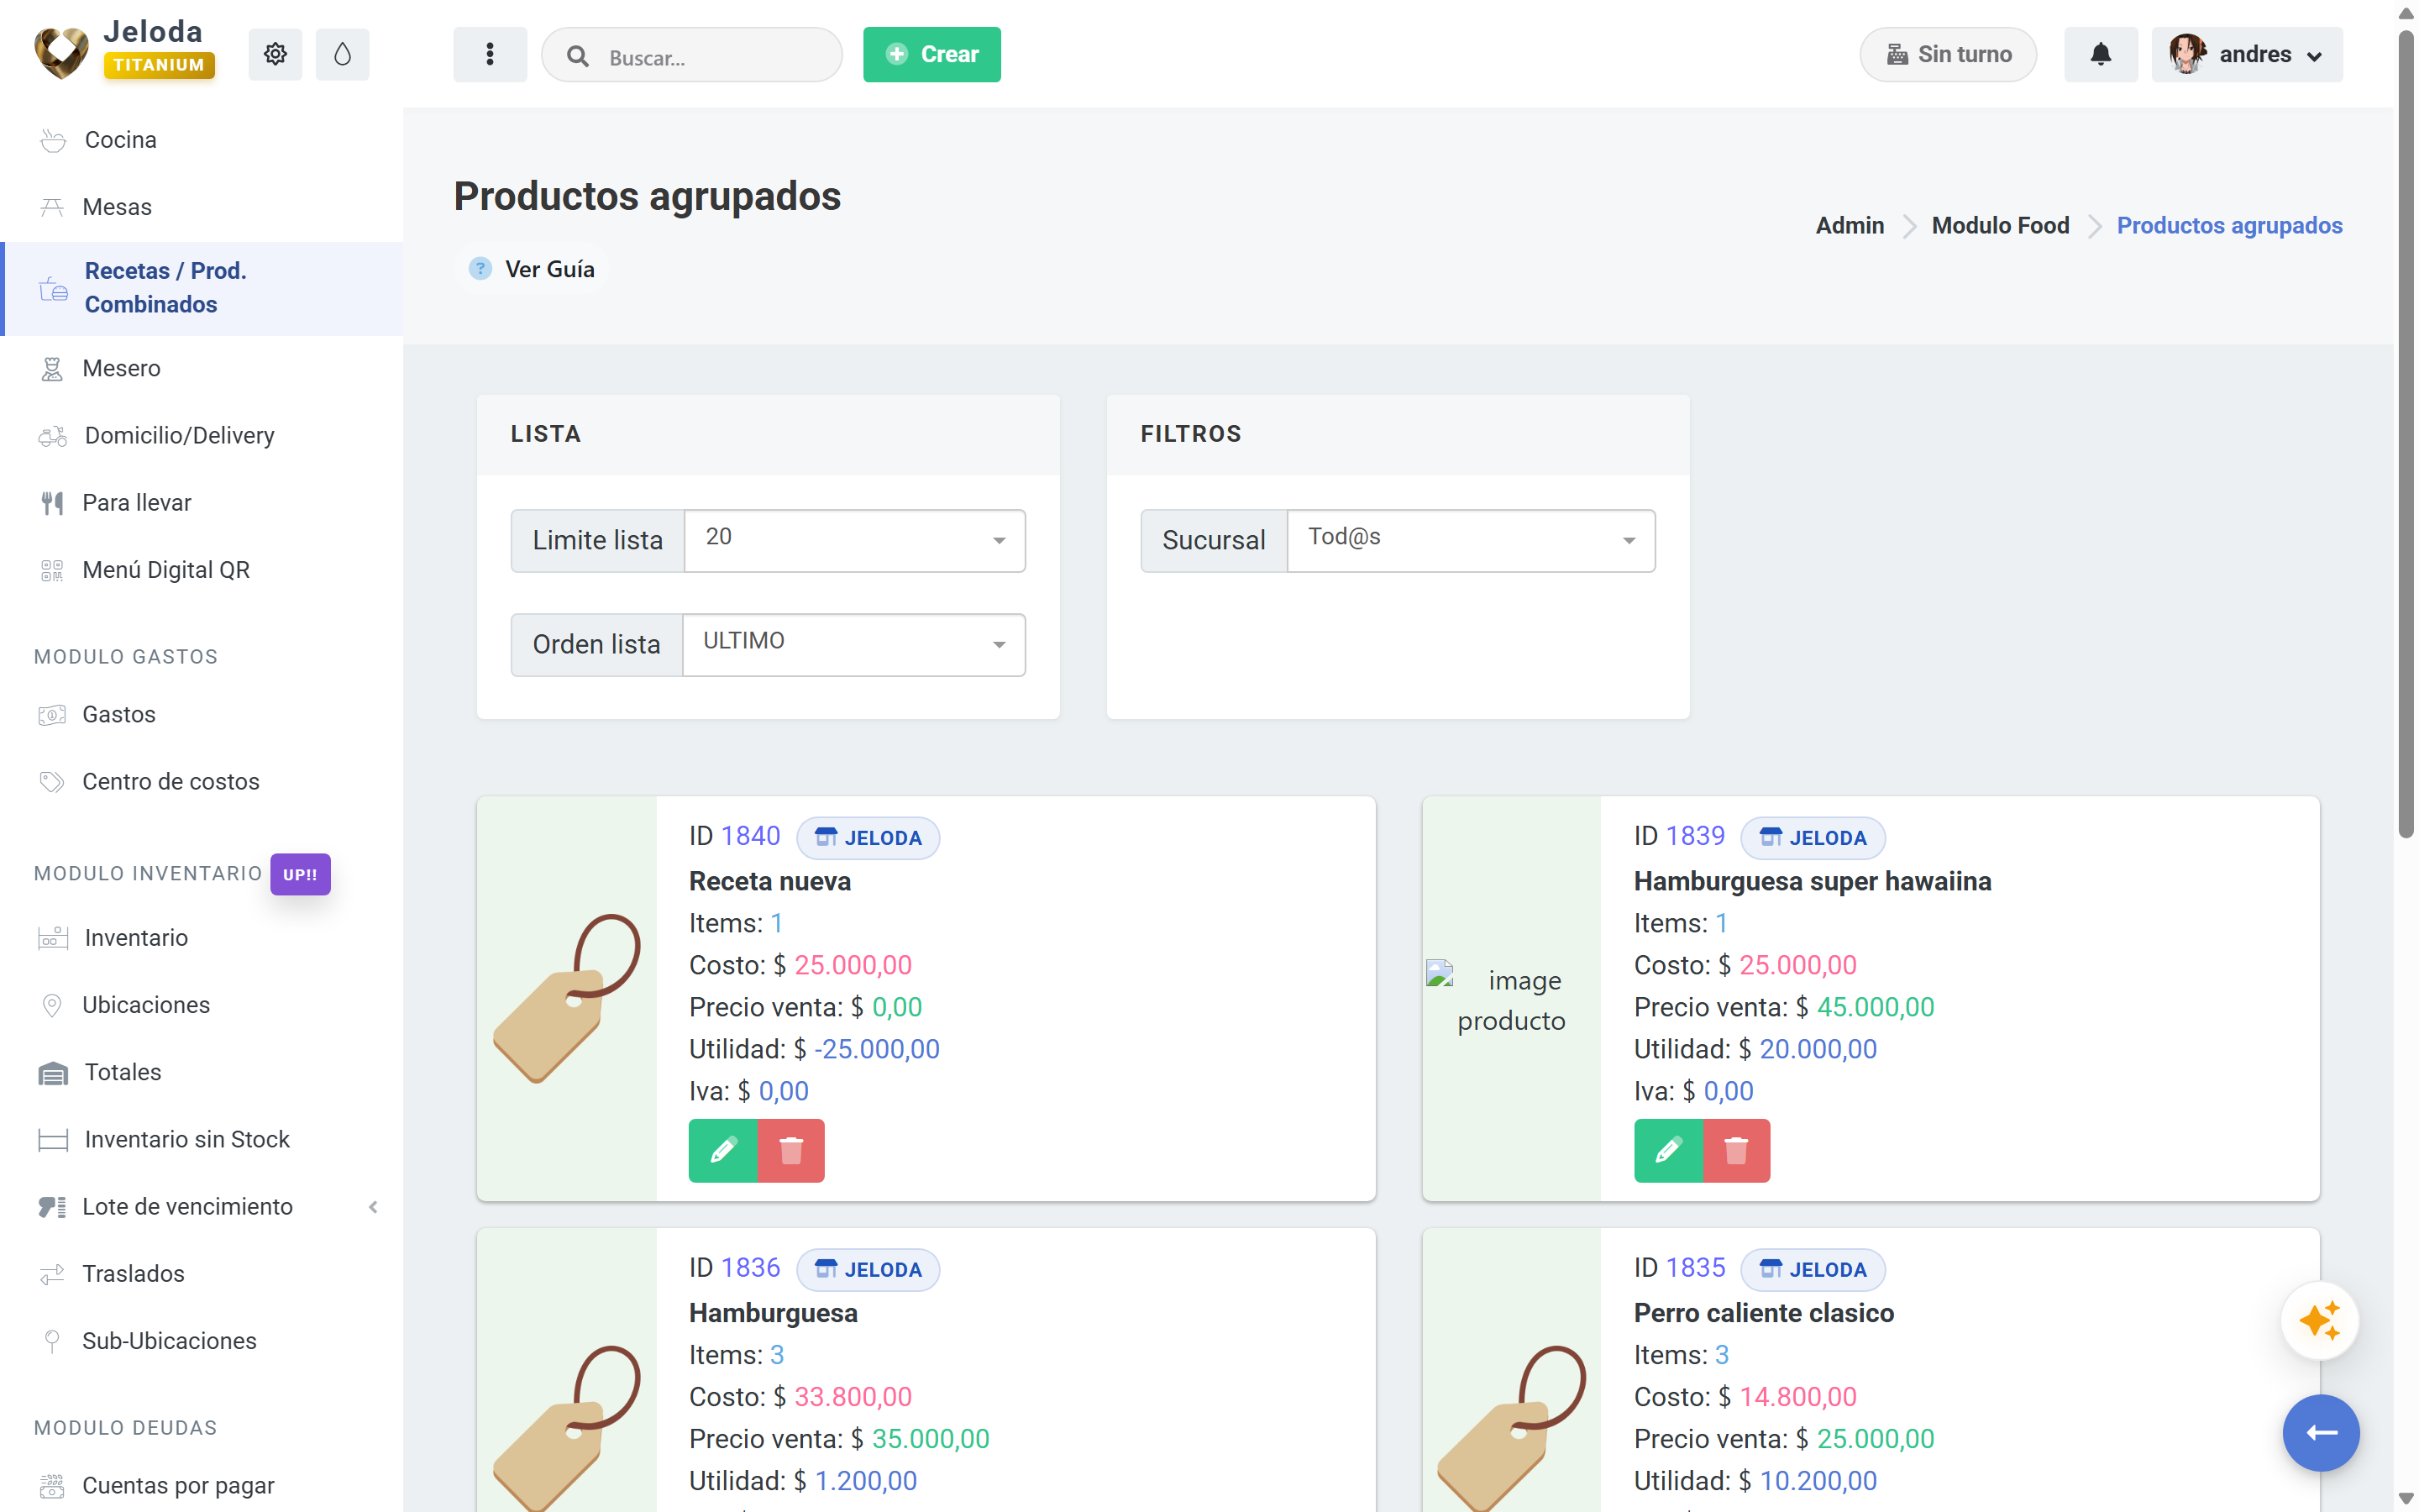This screenshot has height=1512, width=2419.
Task: Click utilidad value -25.000,00
Action: [x=877, y=1049]
